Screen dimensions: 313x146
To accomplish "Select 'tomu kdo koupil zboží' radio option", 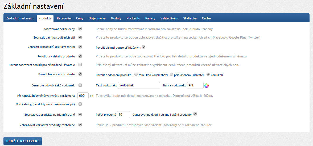I will click(136, 74).
